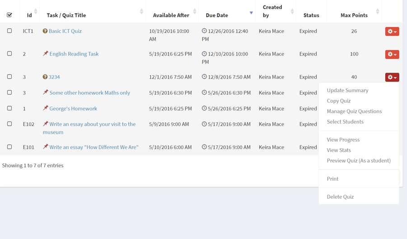The image size is (407, 239).
Task: Open gear dropdown for Basic ICT Quiz
Action: [x=392, y=31]
